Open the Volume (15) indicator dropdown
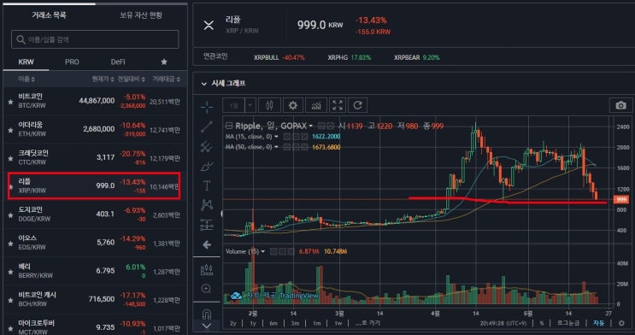 pos(263,251)
